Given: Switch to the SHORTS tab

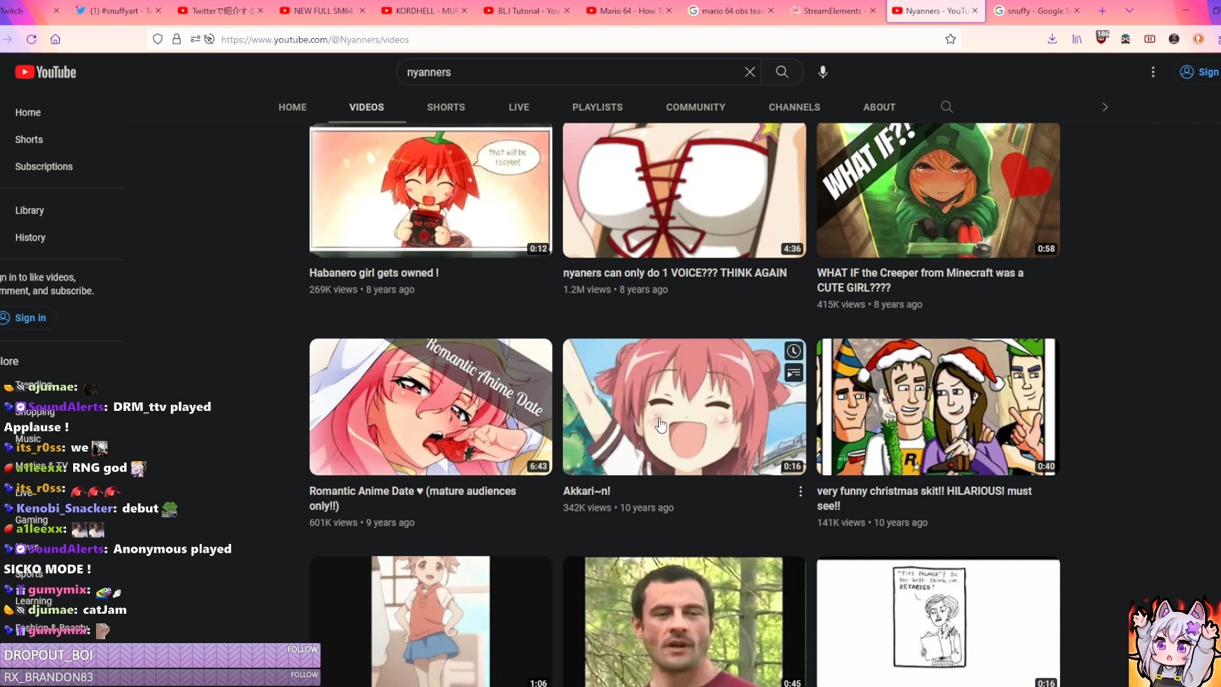Looking at the screenshot, I should click(446, 107).
